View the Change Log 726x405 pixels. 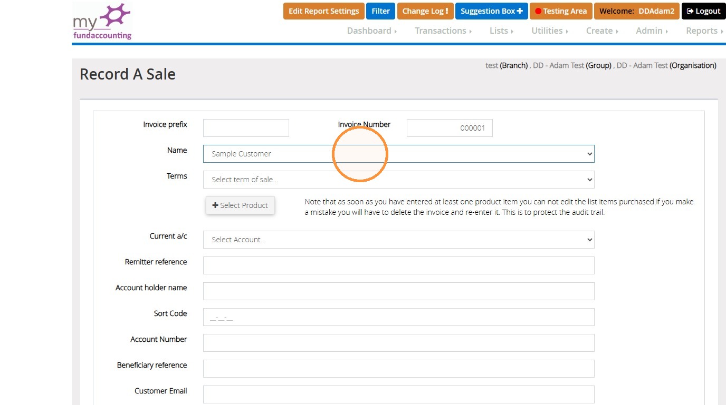click(x=425, y=11)
